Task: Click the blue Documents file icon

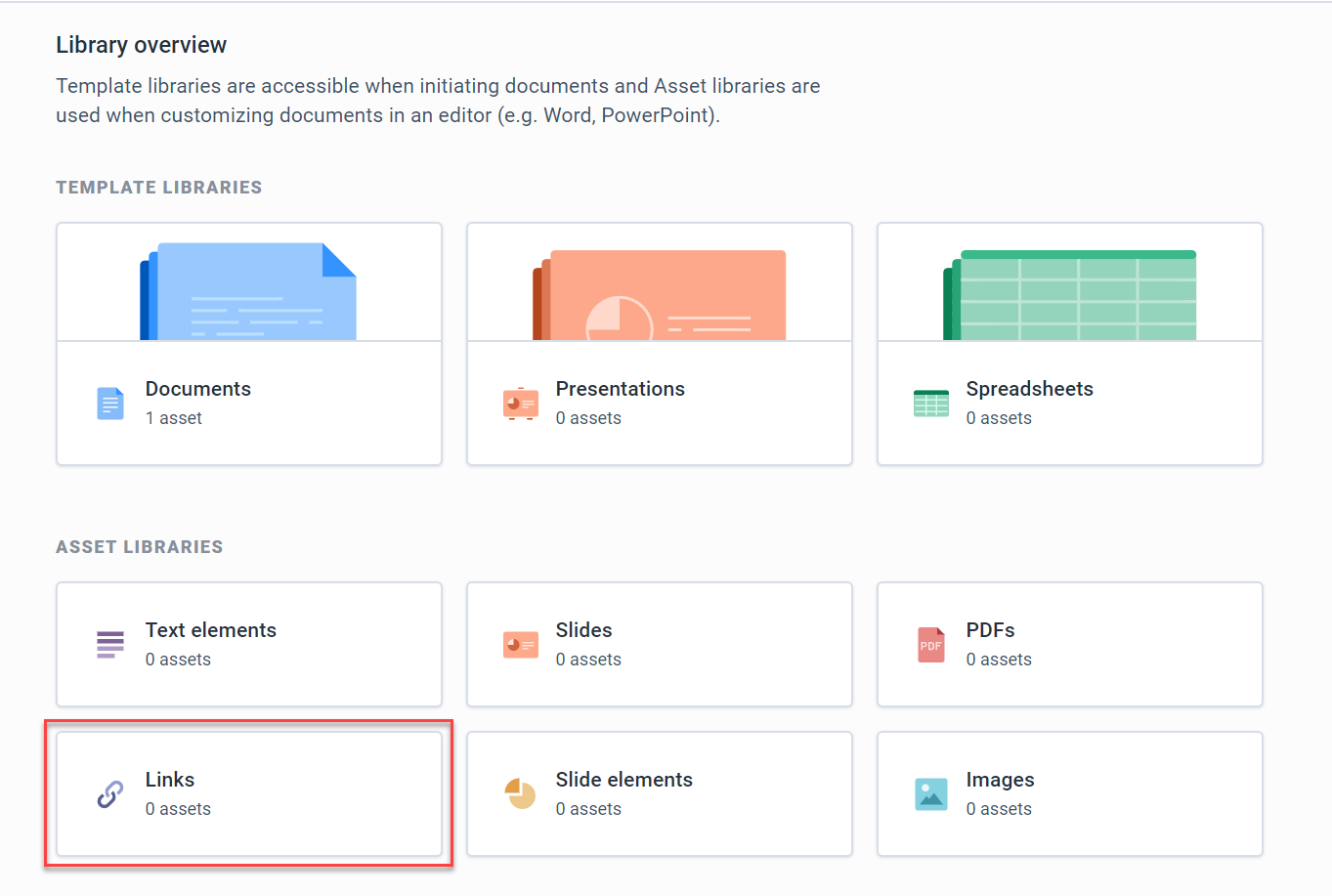Action: [x=110, y=404]
